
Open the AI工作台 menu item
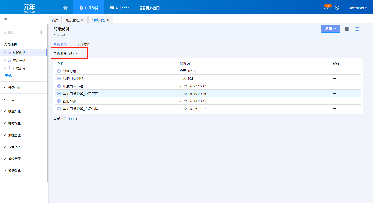119,8
